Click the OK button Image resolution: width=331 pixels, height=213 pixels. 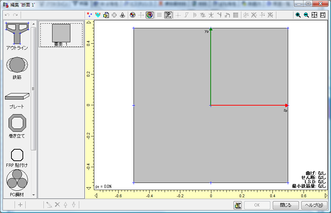[257, 205]
